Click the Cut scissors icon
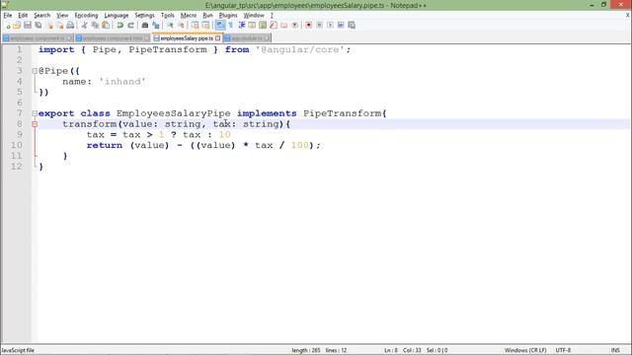The width and height of the screenshot is (632, 355). point(84,26)
